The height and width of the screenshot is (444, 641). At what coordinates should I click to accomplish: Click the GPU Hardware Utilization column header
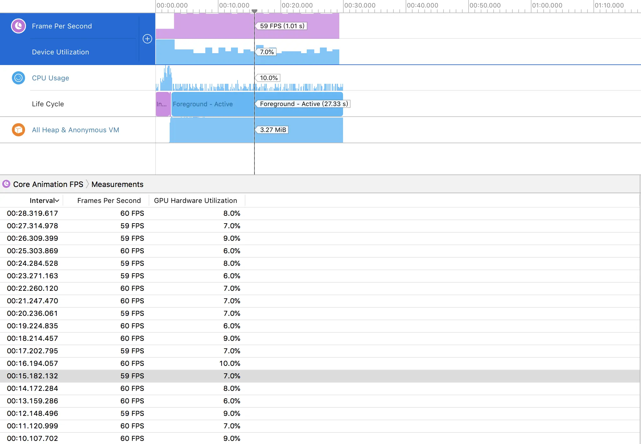(x=195, y=200)
